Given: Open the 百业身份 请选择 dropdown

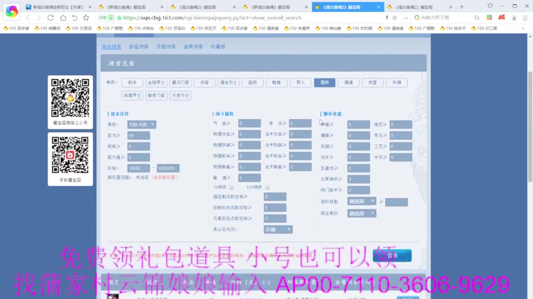Looking at the screenshot, I should [x=361, y=213].
